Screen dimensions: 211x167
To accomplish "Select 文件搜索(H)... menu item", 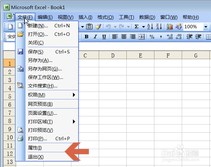I will pos(47,86).
